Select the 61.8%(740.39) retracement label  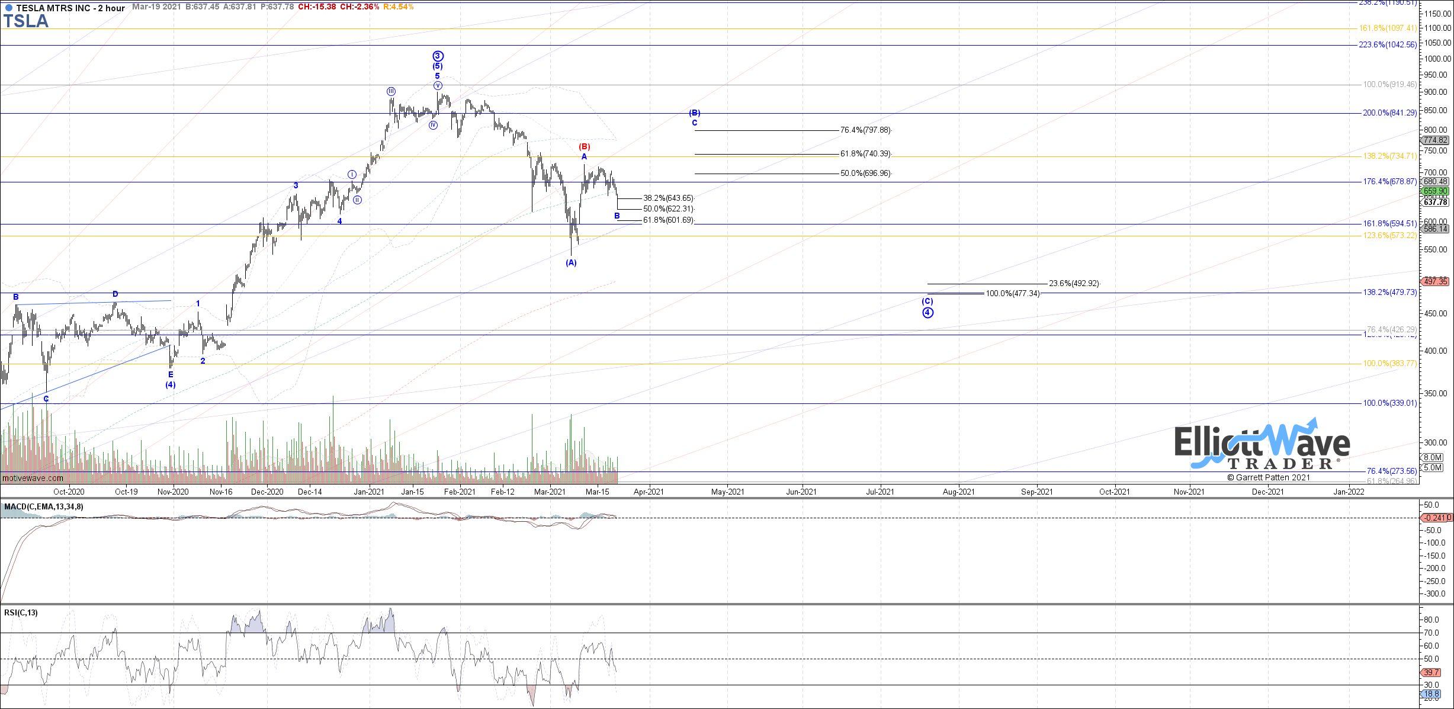865,153
